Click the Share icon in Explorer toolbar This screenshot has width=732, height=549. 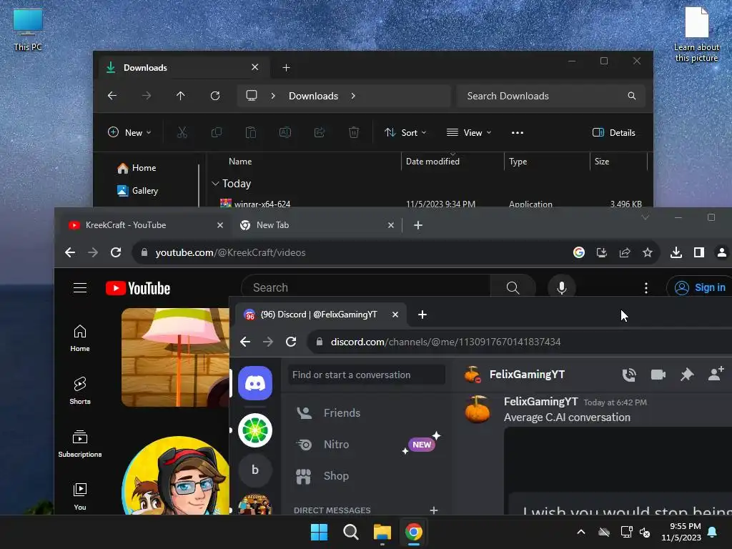[x=320, y=132]
